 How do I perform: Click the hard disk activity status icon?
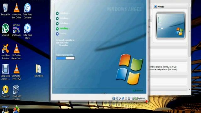pos(114,98)
